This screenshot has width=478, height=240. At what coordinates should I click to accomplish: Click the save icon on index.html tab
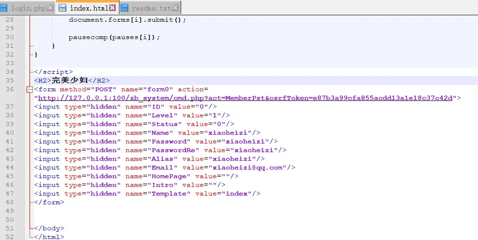[x=62, y=8]
